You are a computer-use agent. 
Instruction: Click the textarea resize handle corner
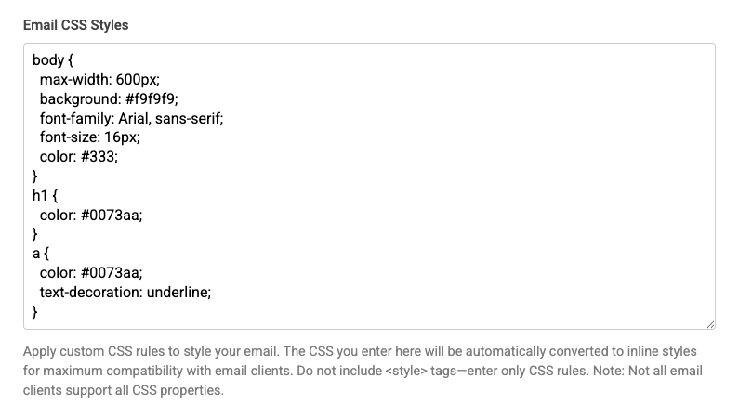pyautogui.click(x=710, y=324)
